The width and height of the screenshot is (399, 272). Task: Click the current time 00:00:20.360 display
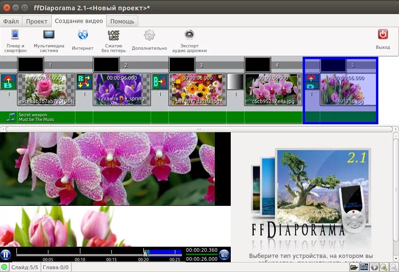click(202, 250)
